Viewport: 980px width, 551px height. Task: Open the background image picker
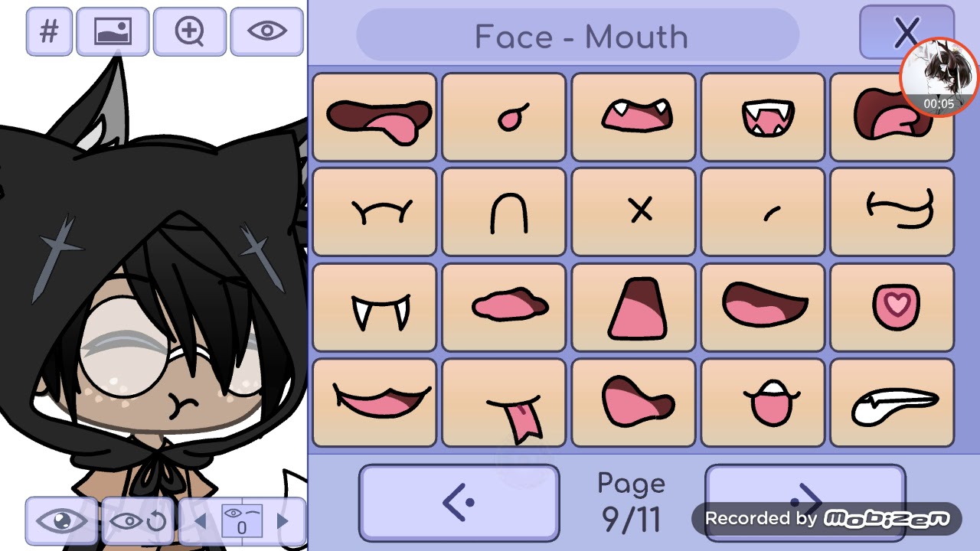[113, 31]
